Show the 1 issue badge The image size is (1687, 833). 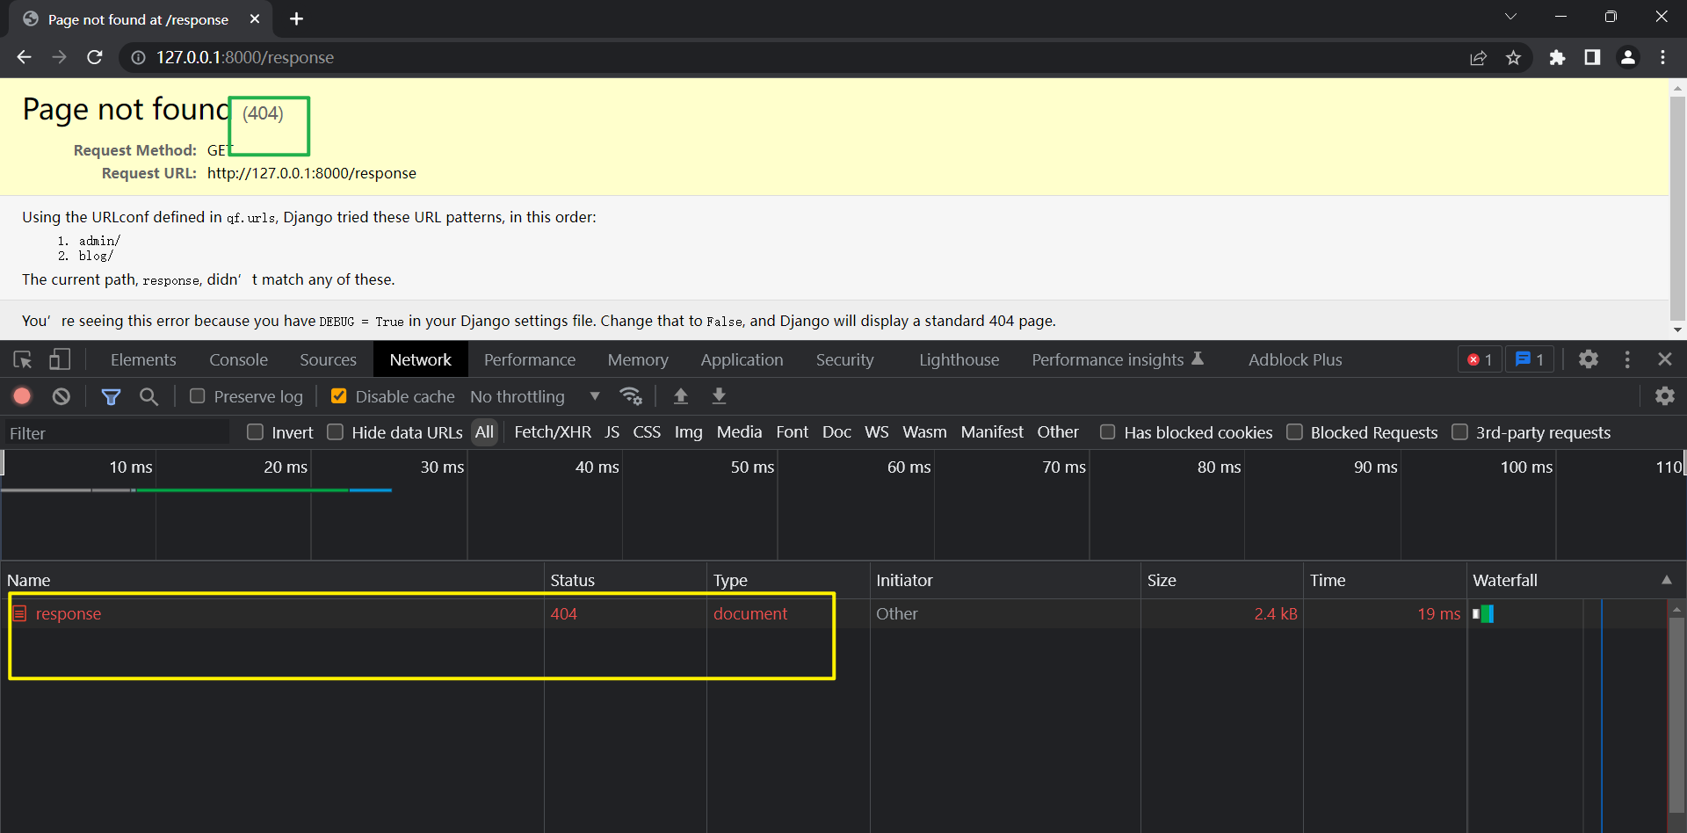1530,359
